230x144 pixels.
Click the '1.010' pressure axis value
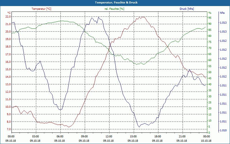point(223,130)
